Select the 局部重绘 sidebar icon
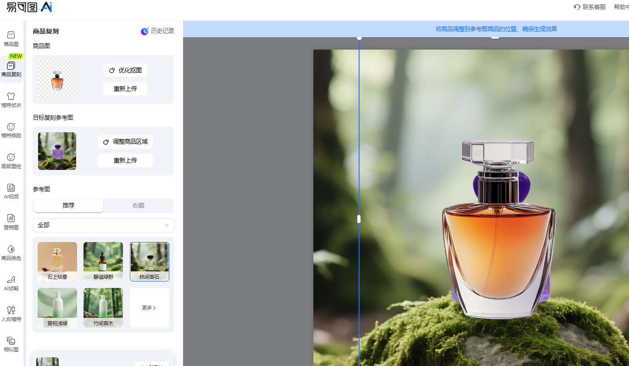The width and height of the screenshot is (629, 366). tap(11, 161)
